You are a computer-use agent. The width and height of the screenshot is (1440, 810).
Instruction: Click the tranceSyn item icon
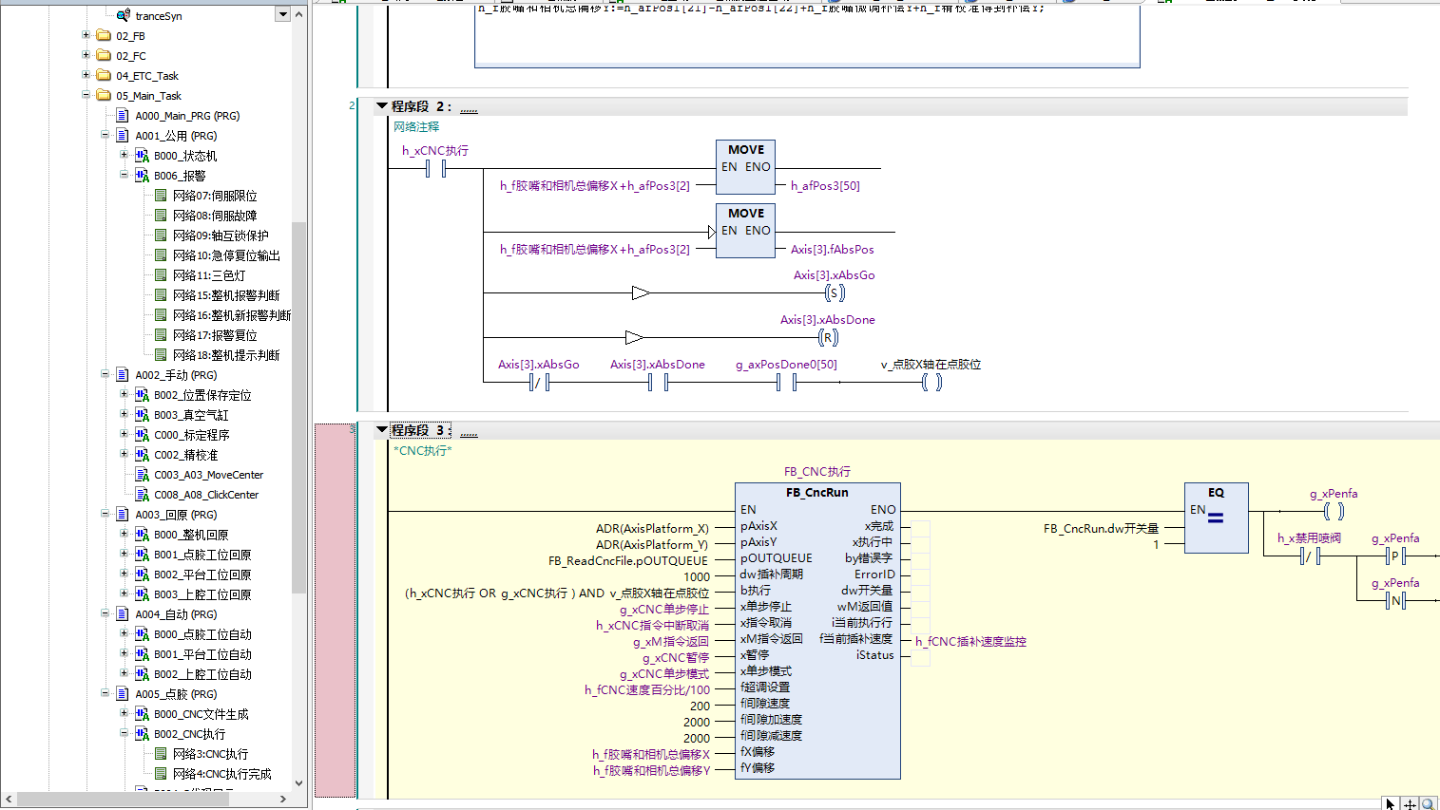(123, 15)
